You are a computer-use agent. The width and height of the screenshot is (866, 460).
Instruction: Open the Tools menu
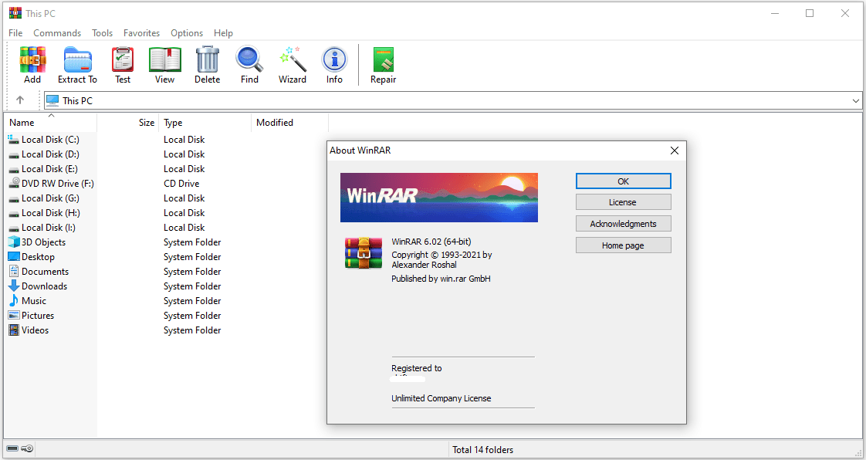click(x=102, y=33)
